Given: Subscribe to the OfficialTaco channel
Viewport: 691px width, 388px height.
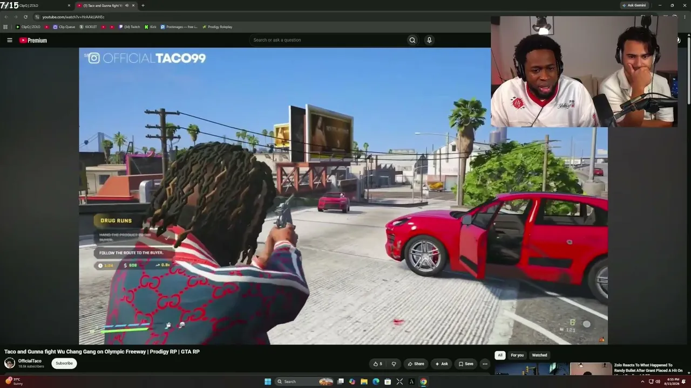Looking at the screenshot, I should pos(64,363).
